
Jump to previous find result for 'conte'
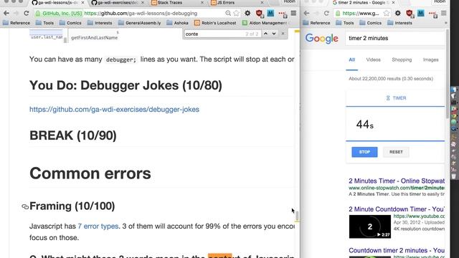(265, 34)
